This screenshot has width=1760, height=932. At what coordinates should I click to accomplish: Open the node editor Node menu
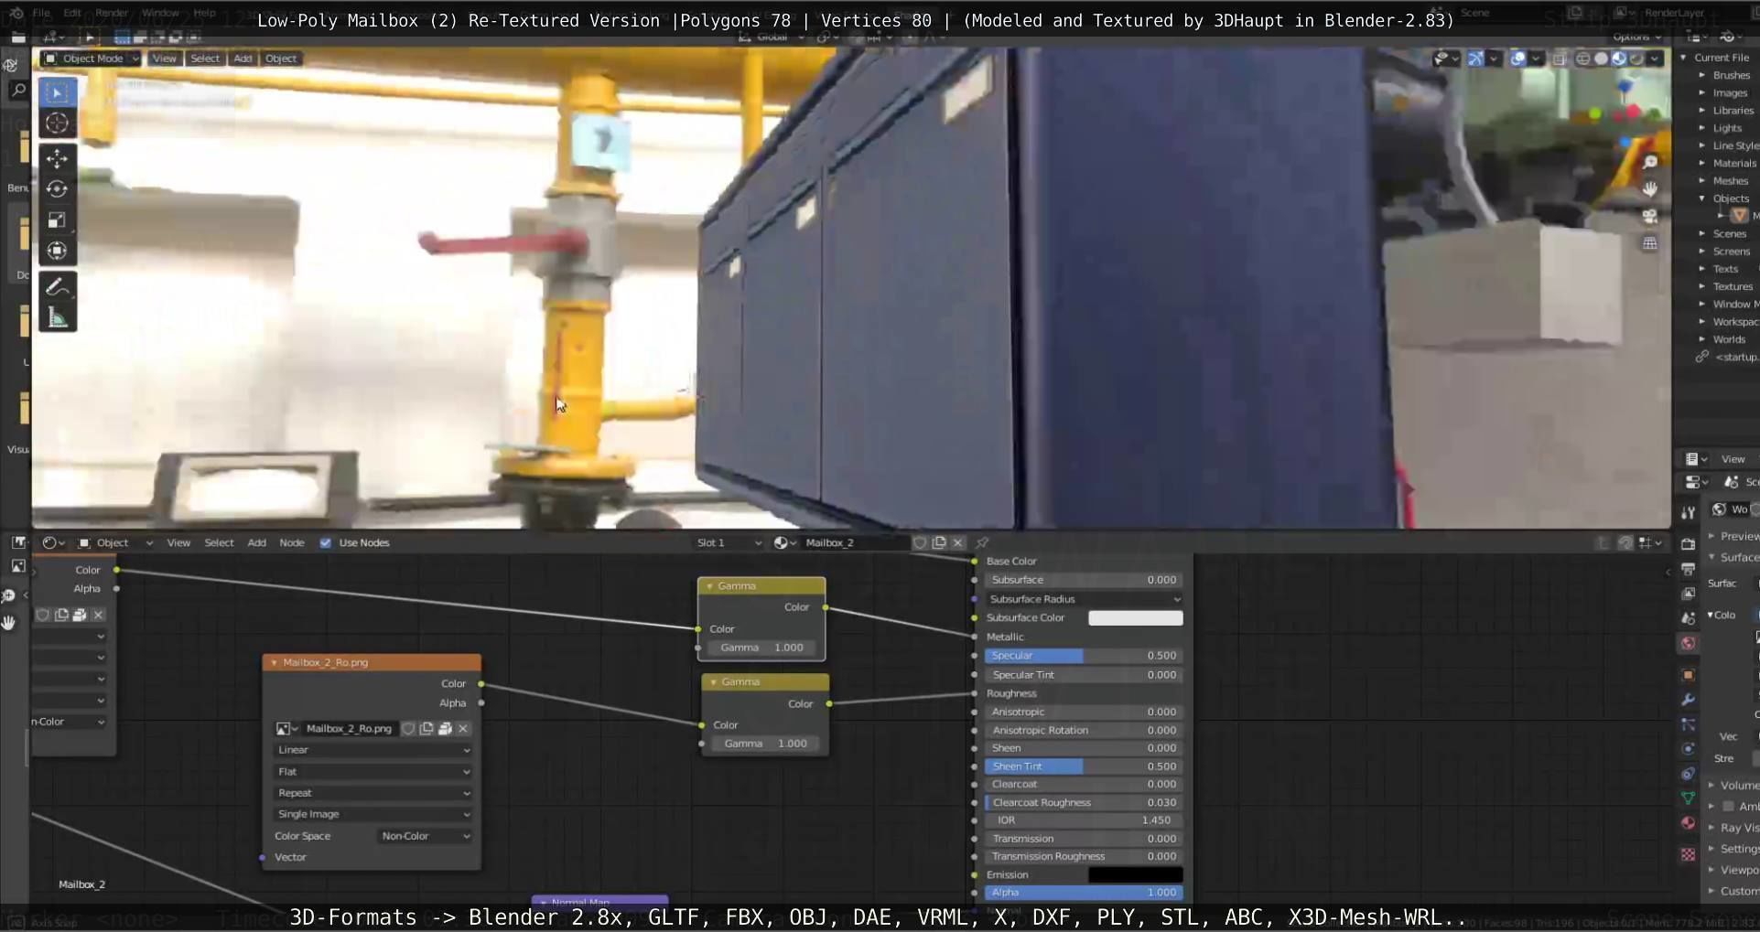(292, 543)
